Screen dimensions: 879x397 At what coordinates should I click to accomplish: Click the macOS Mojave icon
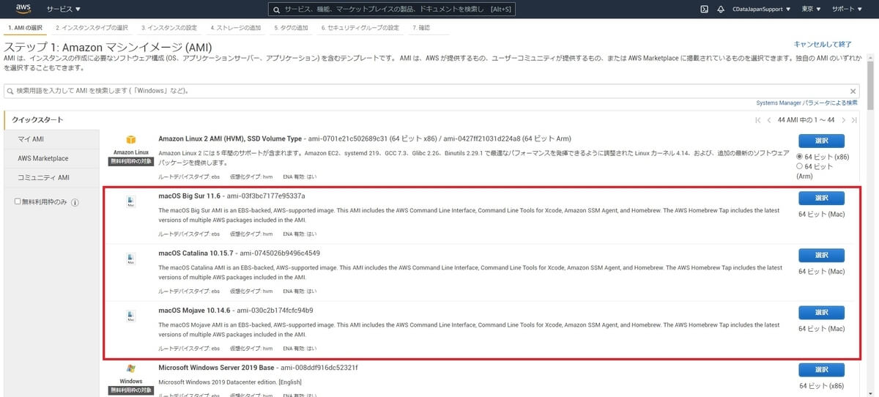coord(130,316)
